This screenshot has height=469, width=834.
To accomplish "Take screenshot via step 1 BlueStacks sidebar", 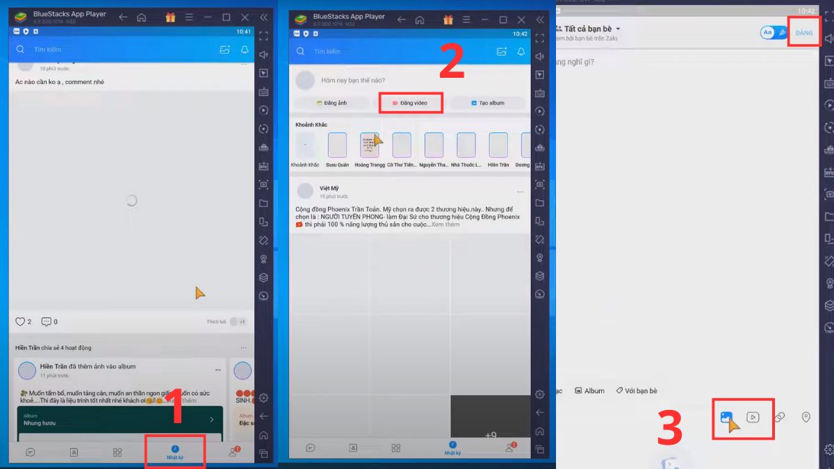I will point(263,184).
